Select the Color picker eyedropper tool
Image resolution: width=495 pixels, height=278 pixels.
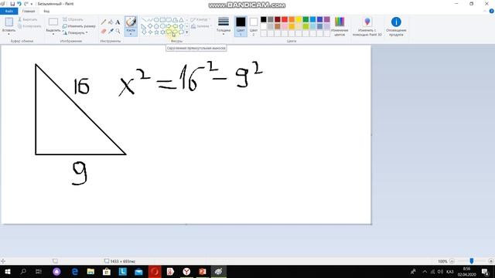tap(111, 31)
